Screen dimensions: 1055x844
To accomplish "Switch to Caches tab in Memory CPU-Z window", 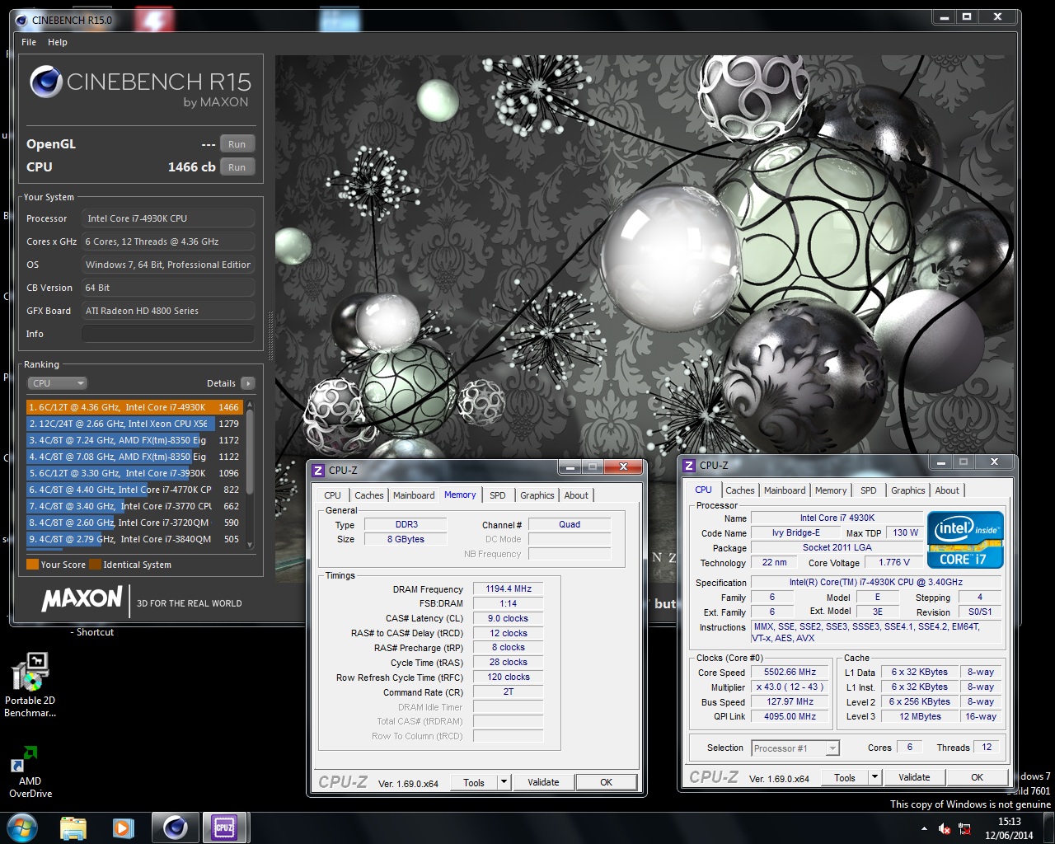I will pos(368,495).
